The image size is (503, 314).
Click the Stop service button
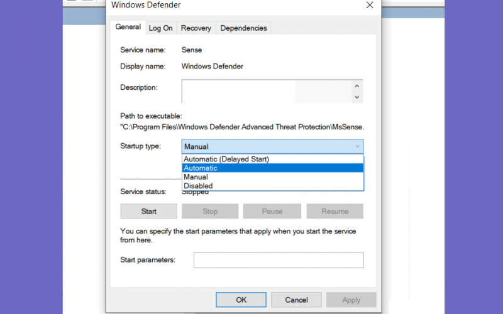pos(210,211)
